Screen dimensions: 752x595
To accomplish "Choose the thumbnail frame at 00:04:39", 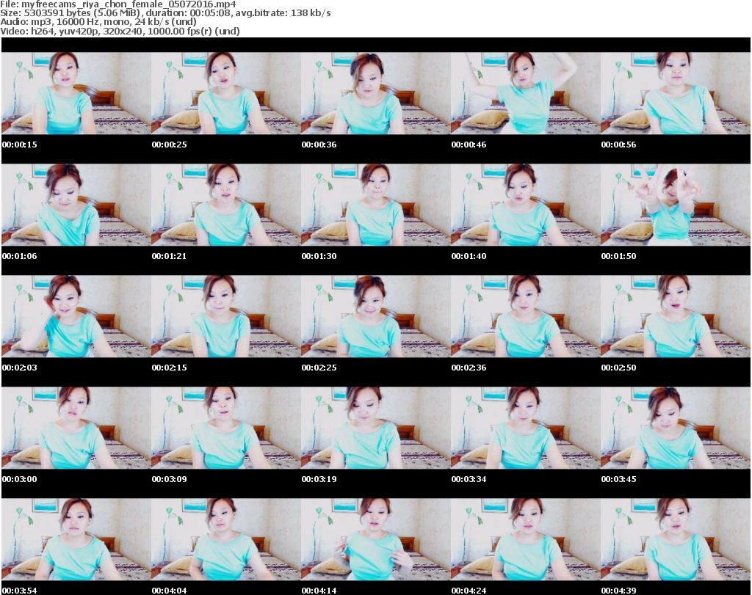I will point(676,539).
